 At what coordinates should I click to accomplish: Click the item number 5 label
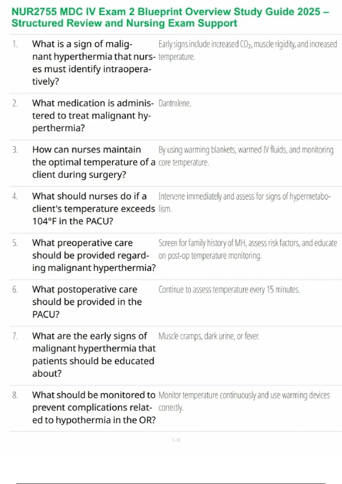pyautogui.click(x=15, y=243)
